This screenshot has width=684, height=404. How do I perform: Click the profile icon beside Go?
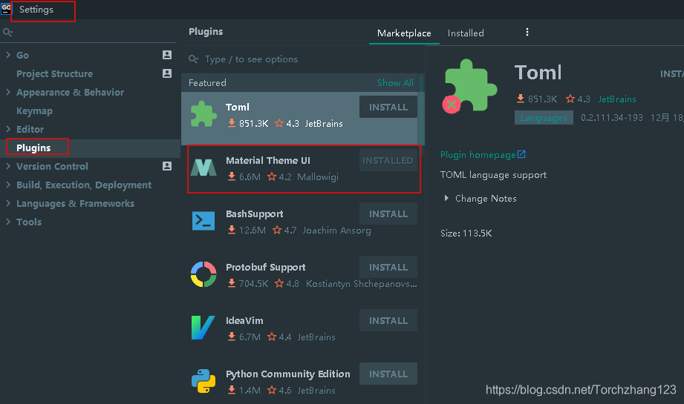167,55
